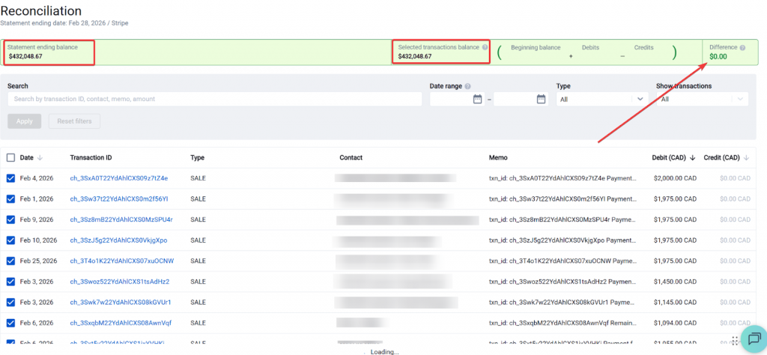
Task: Open transaction ch_3SxA0T22YdAhlCXS09z7tZ4e
Action: (119, 178)
